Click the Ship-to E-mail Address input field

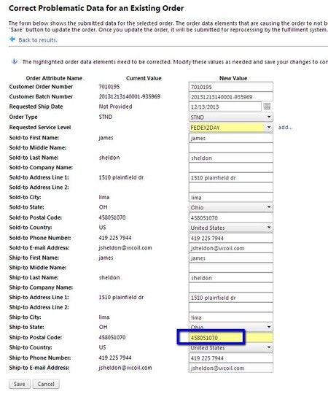[x=230, y=368]
